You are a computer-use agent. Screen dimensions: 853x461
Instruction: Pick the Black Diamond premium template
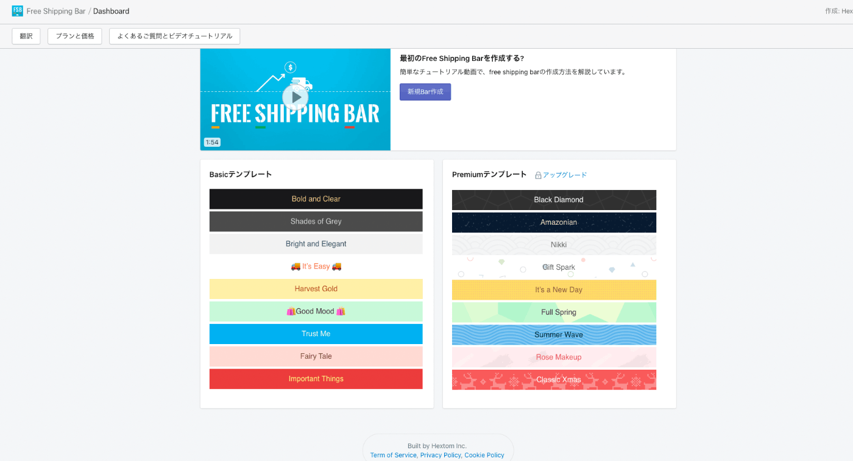[554, 200]
